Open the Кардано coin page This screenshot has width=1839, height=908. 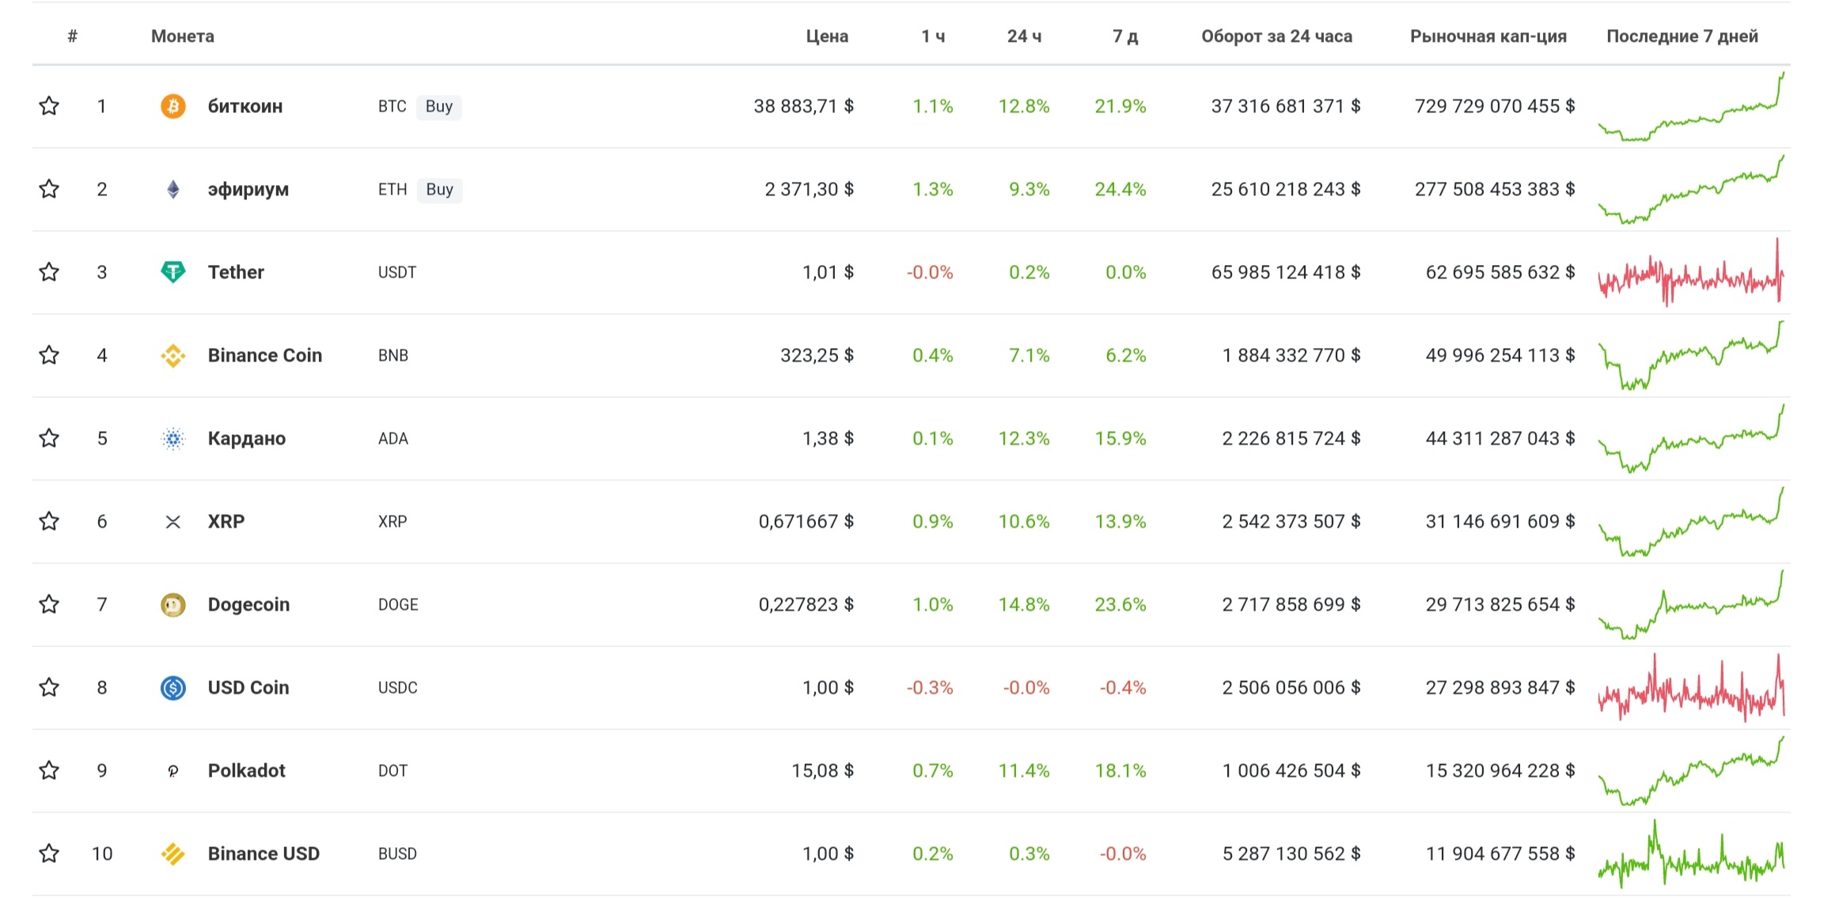tap(247, 439)
